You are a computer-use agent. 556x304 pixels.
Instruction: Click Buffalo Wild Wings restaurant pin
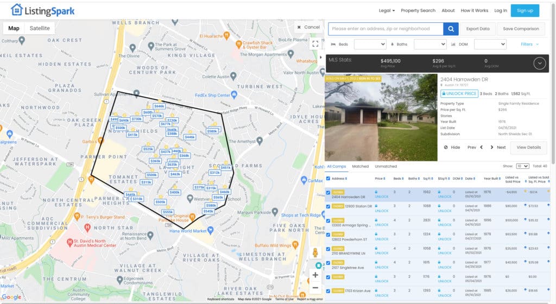295,244
